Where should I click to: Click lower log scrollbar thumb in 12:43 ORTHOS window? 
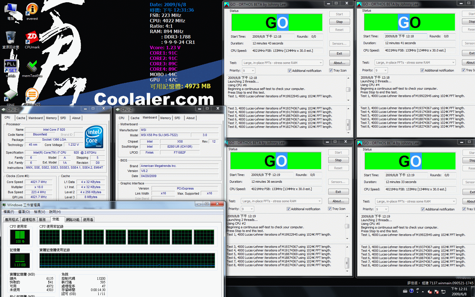pos(348,124)
